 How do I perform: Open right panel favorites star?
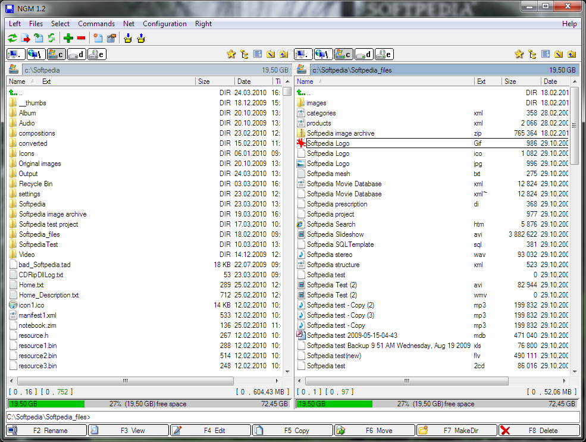pyautogui.click(x=519, y=55)
